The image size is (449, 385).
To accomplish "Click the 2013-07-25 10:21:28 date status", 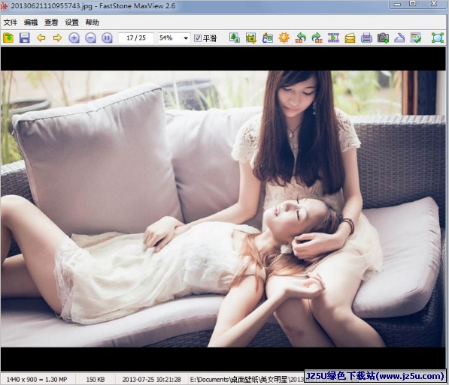I will [151, 380].
